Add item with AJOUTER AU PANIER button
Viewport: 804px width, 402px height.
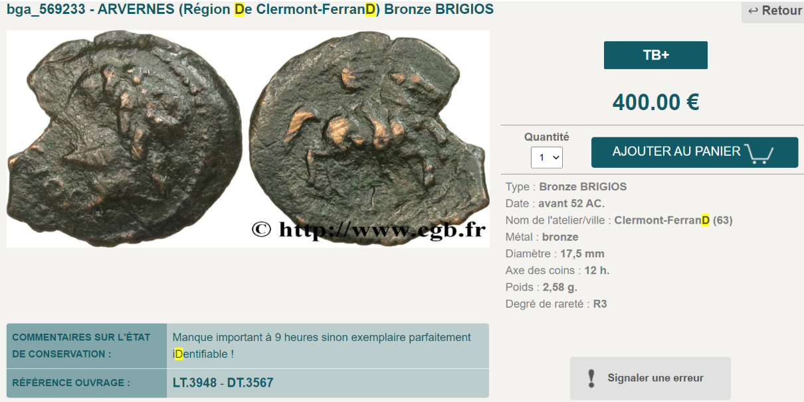[694, 152]
